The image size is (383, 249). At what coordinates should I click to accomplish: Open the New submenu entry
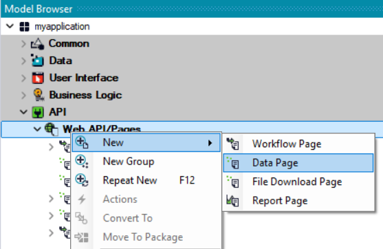coord(146,142)
